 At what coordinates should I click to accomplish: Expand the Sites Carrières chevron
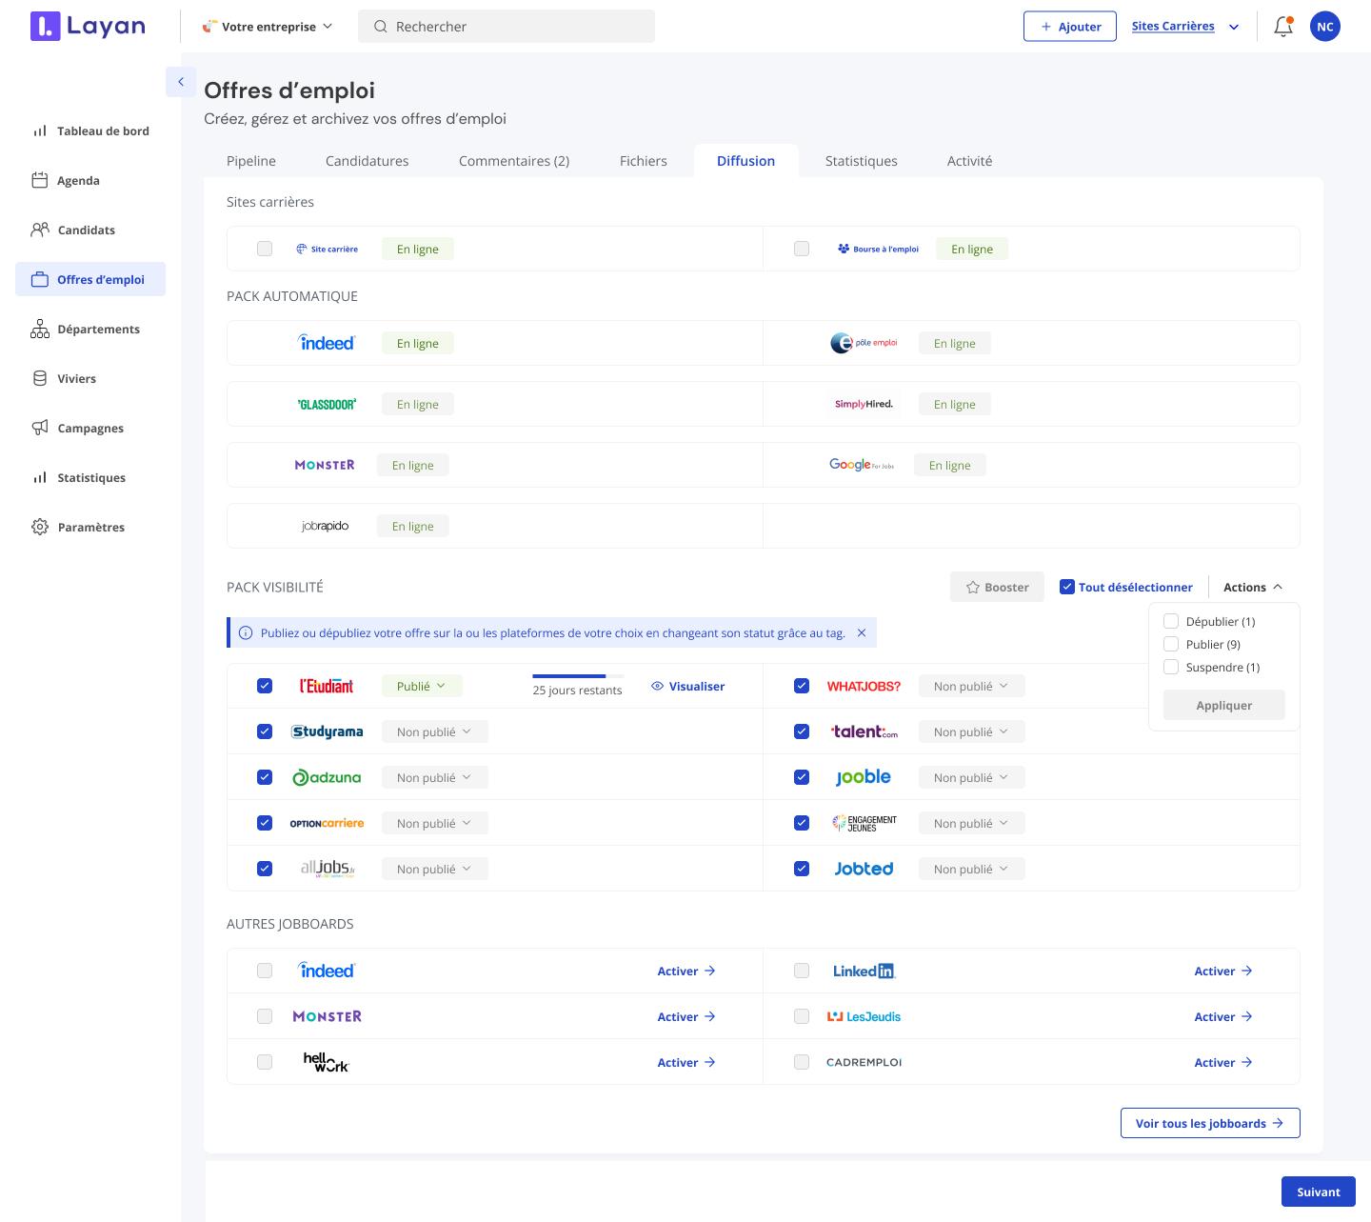pyautogui.click(x=1234, y=27)
